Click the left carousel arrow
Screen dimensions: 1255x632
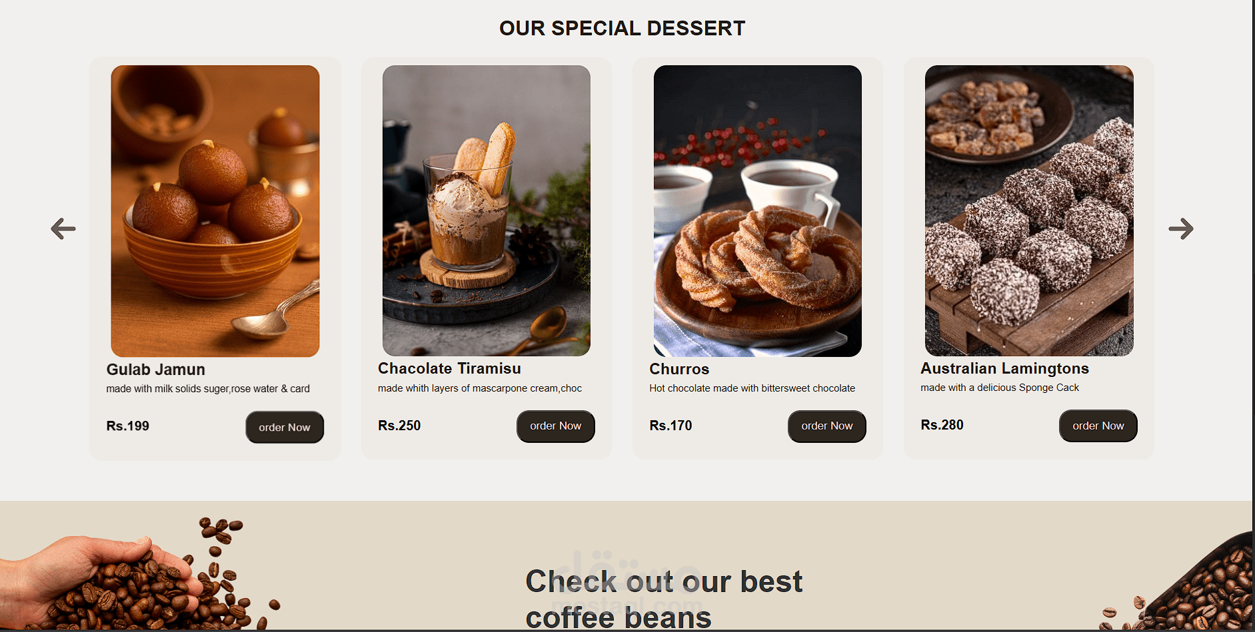pyautogui.click(x=63, y=228)
